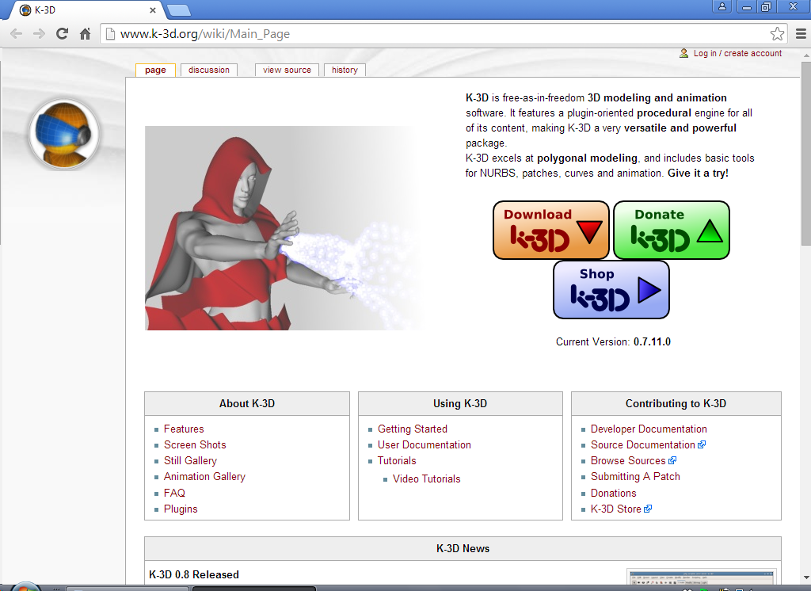Click the scrollbar down arrow

pos(805,578)
